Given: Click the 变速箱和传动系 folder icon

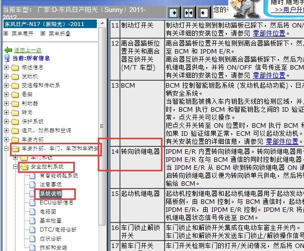Looking at the screenshot, I should tap(15, 86).
